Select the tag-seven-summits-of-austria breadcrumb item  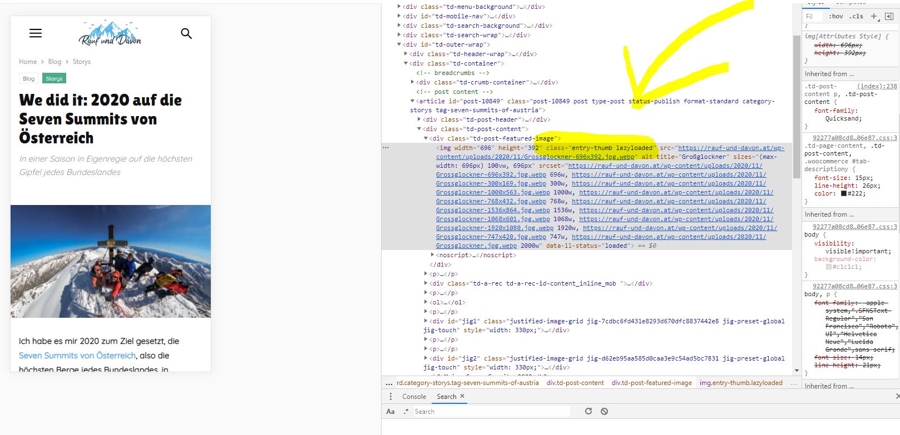click(468, 383)
